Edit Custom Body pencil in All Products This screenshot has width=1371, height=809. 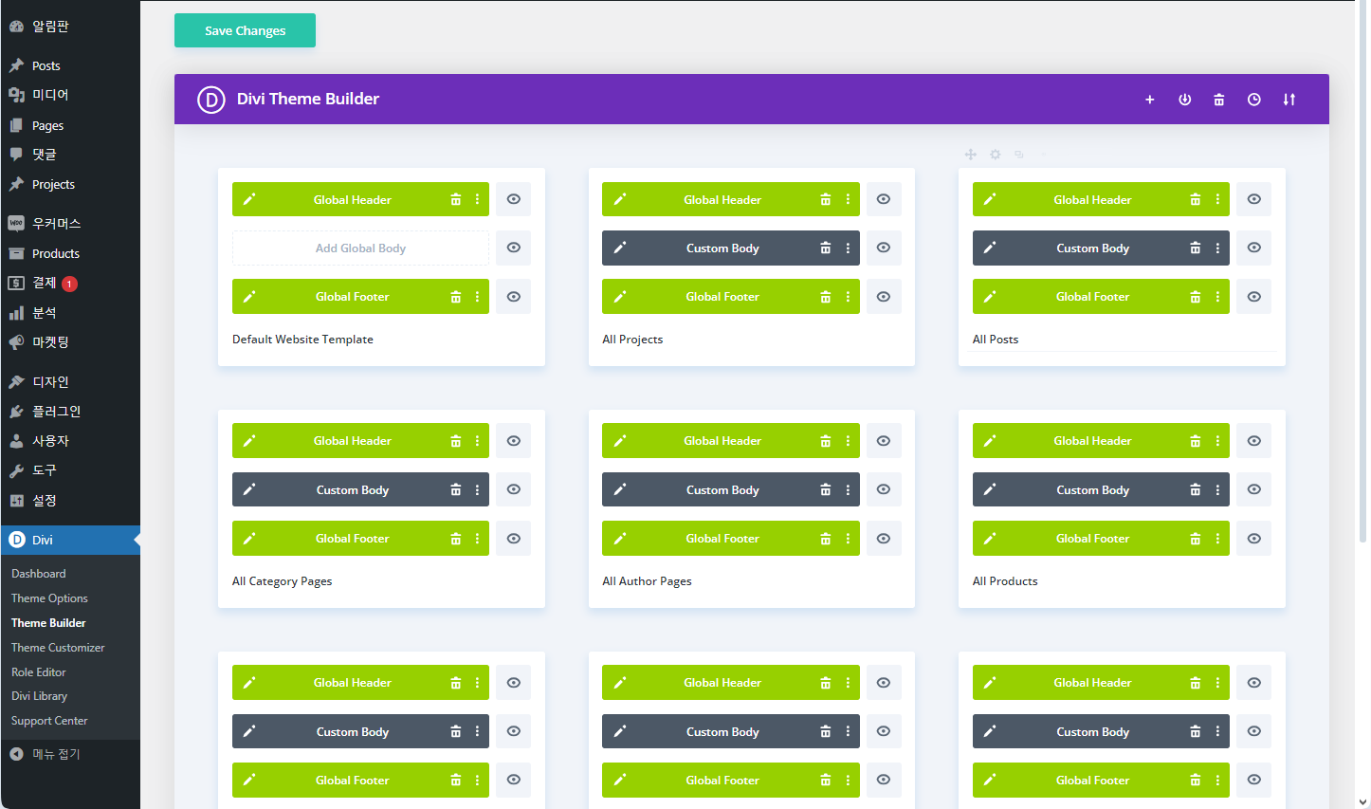click(x=990, y=489)
